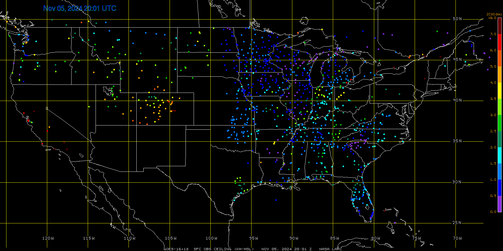
Task: Click the '80 W' longitude label
Action: (x=376, y=238)
